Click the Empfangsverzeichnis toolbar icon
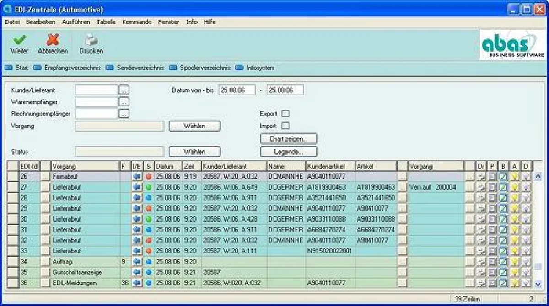The width and height of the screenshot is (549, 306). click(x=39, y=68)
